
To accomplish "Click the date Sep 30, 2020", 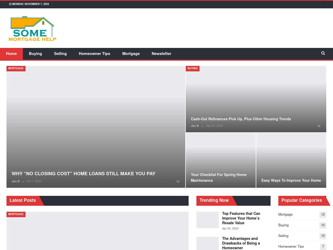I will [214, 126].
